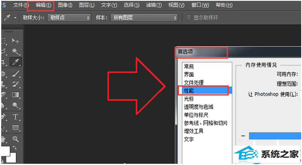Select the Horizontal Type tool
Image resolution: width=302 pixels, height=165 pixels.
click(15, 117)
